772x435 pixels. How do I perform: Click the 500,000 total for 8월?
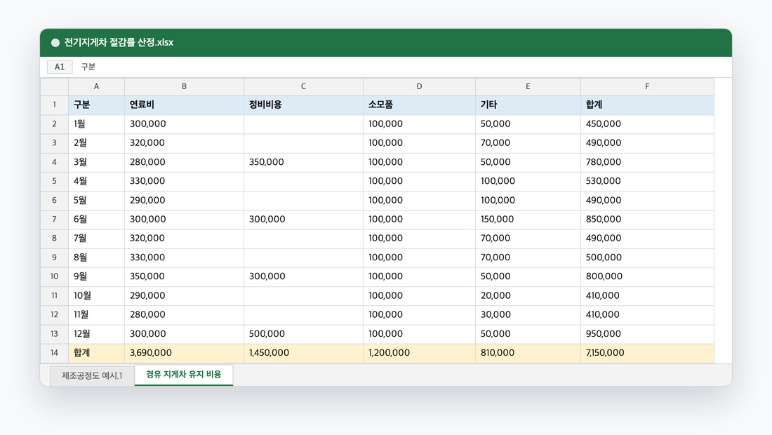tap(647, 258)
